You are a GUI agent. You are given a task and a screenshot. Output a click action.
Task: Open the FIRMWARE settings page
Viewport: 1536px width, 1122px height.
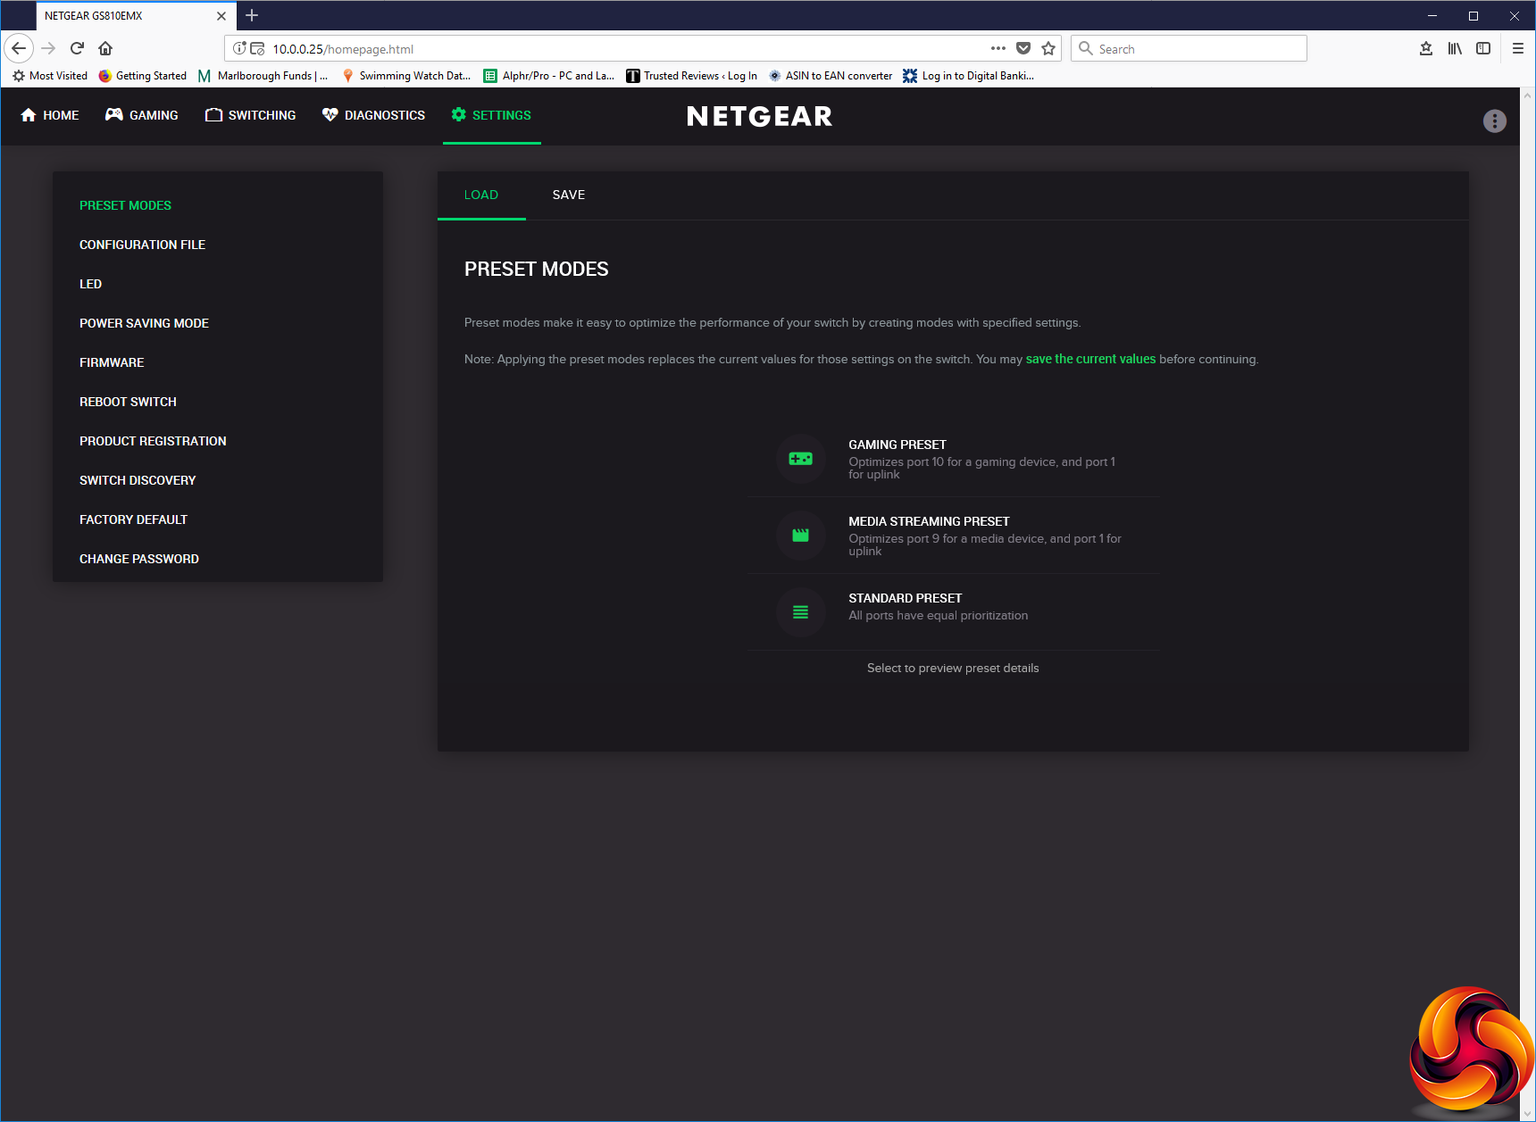[112, 362]
